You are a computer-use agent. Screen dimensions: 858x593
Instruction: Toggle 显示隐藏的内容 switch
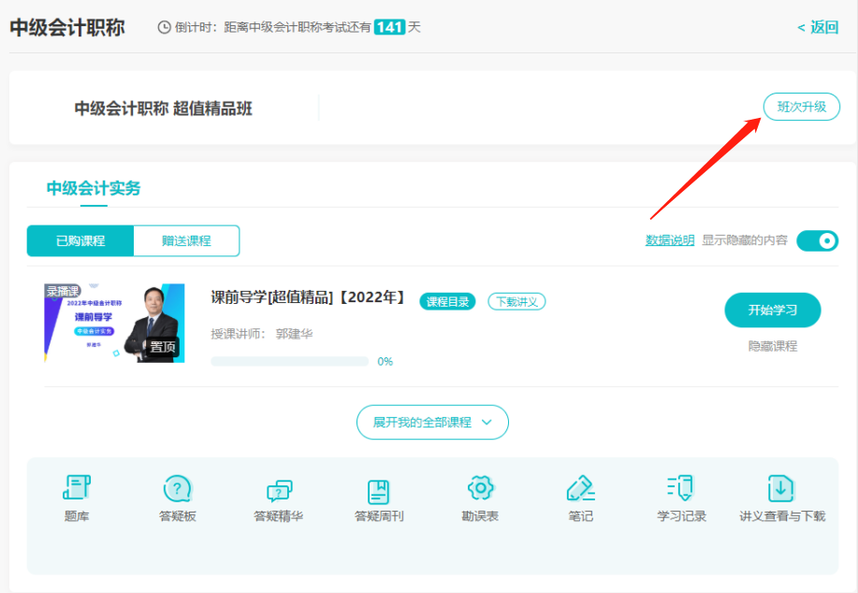(x=816, y=240)
